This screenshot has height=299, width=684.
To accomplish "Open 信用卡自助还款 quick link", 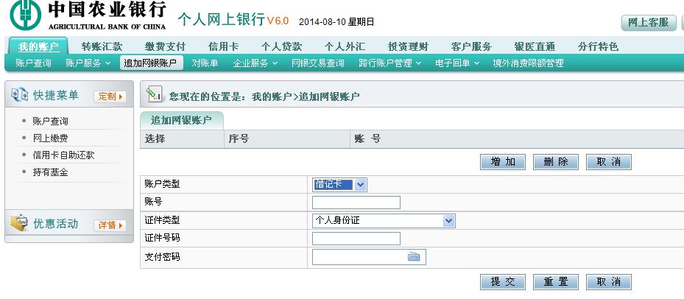I will click(x=63, y=155).
